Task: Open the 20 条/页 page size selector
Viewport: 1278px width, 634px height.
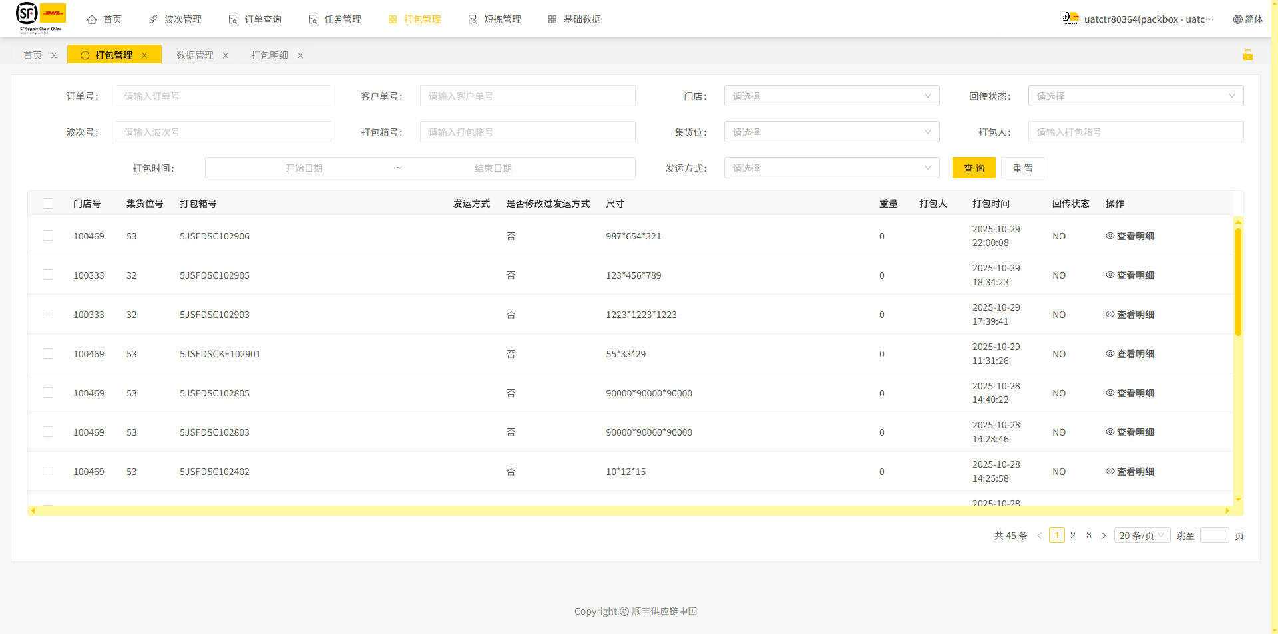Action: click(1142, 535)
